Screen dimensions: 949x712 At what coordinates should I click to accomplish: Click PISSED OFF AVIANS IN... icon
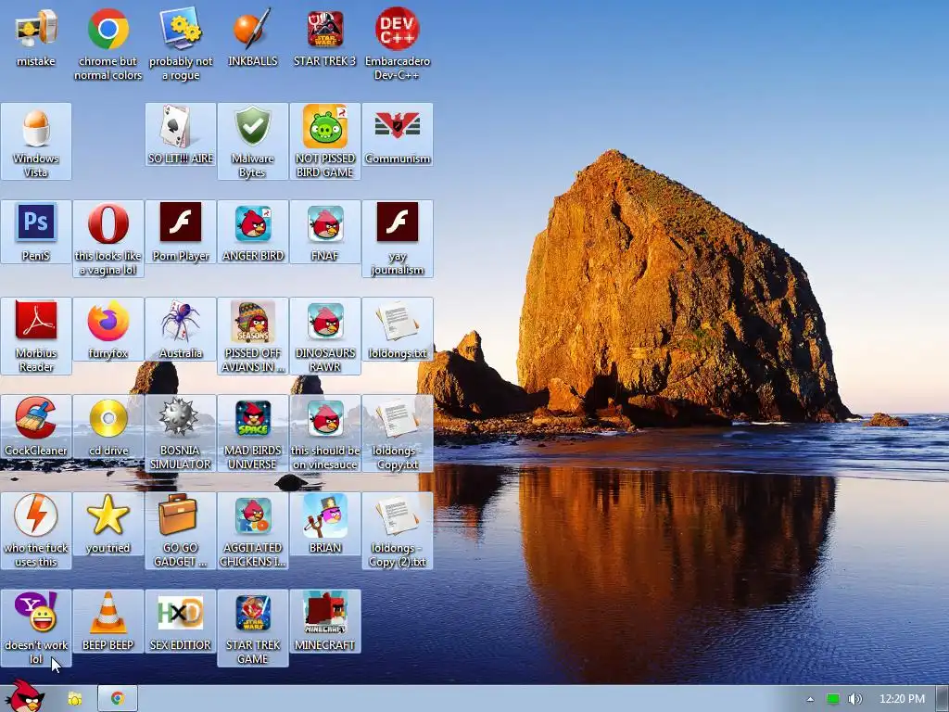click(252, 320)
